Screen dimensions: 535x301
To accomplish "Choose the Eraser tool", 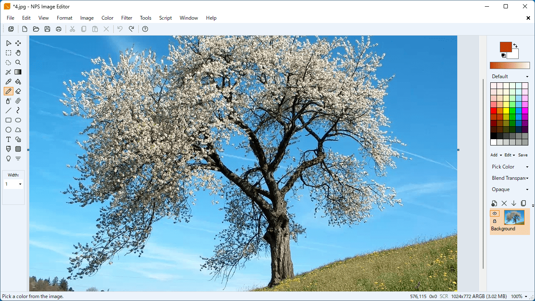I will (x=18, y=91).
